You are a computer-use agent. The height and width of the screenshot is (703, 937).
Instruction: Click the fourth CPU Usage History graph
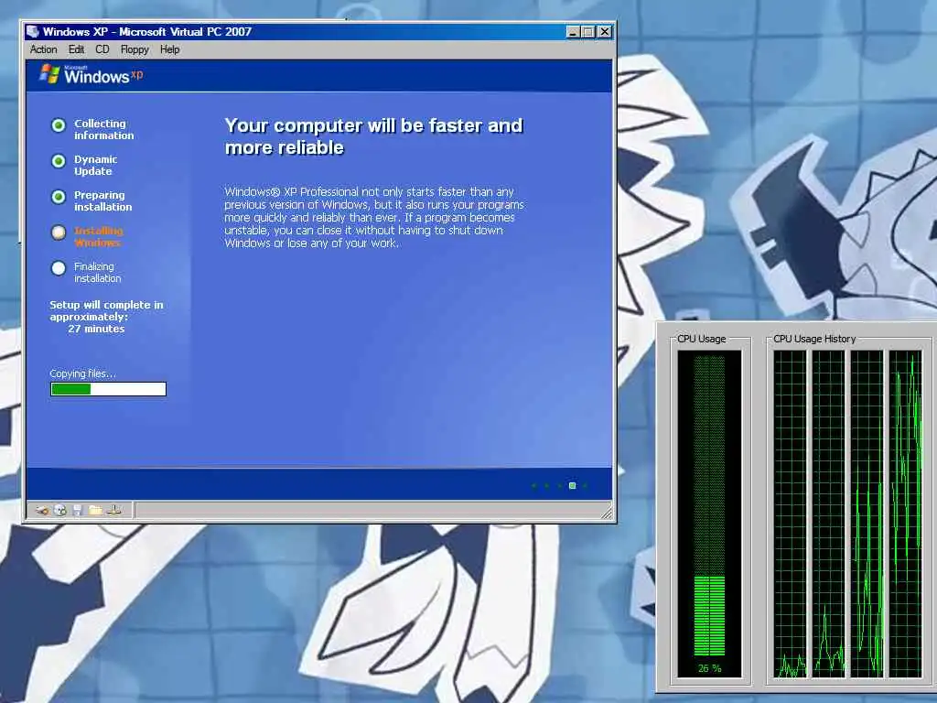pos(905,514)
